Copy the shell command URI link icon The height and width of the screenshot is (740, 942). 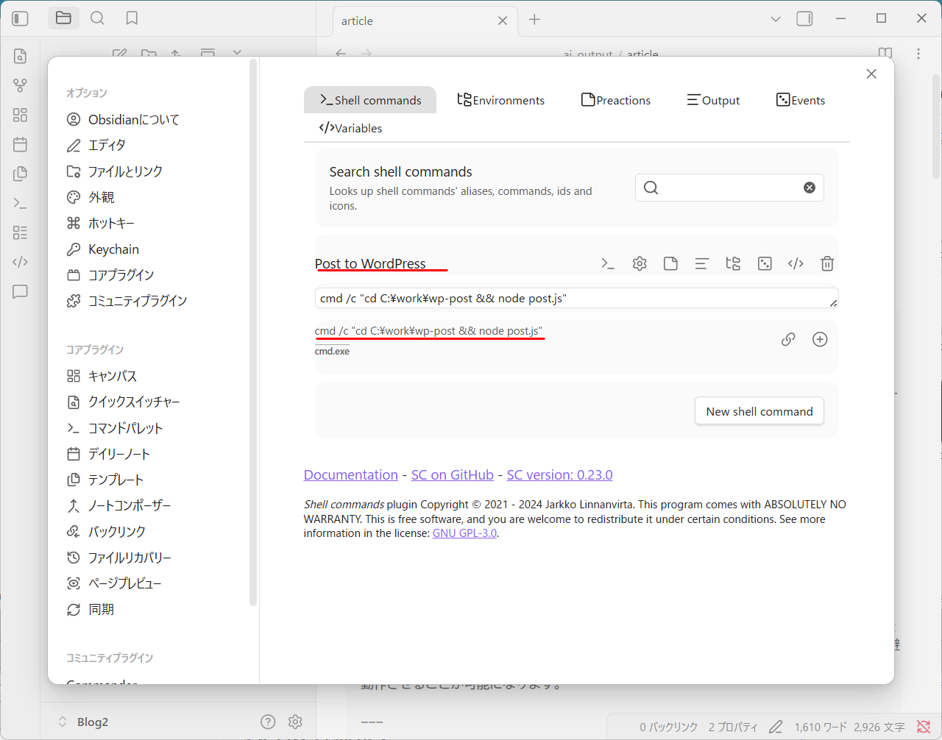[x=788, y=339]
